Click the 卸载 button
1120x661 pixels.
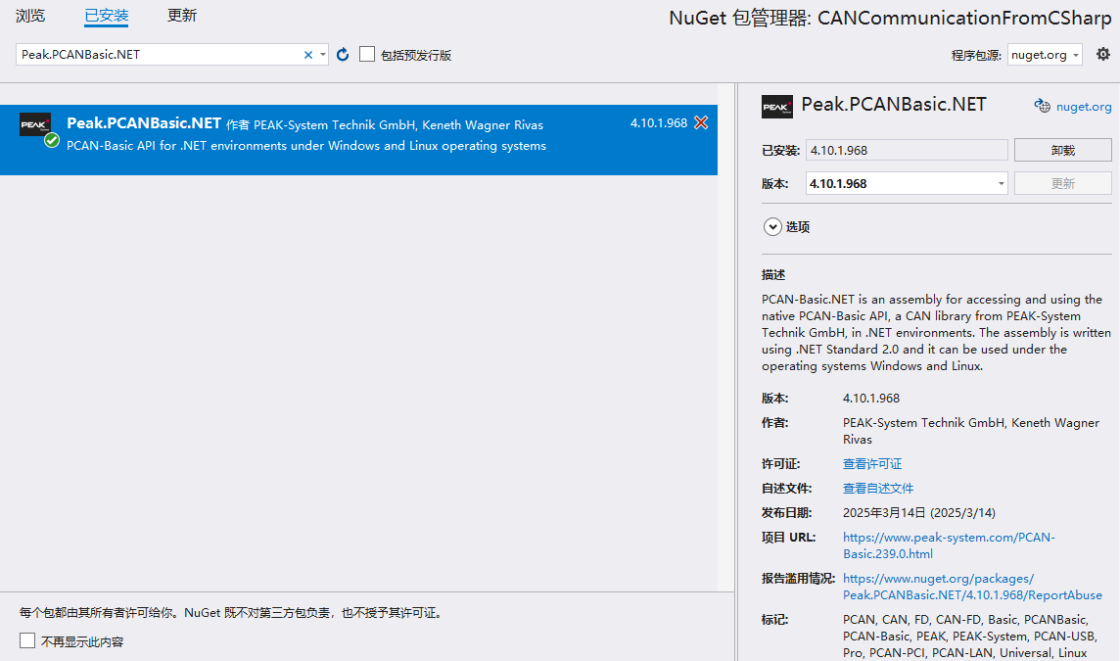tap(1063, 150)
